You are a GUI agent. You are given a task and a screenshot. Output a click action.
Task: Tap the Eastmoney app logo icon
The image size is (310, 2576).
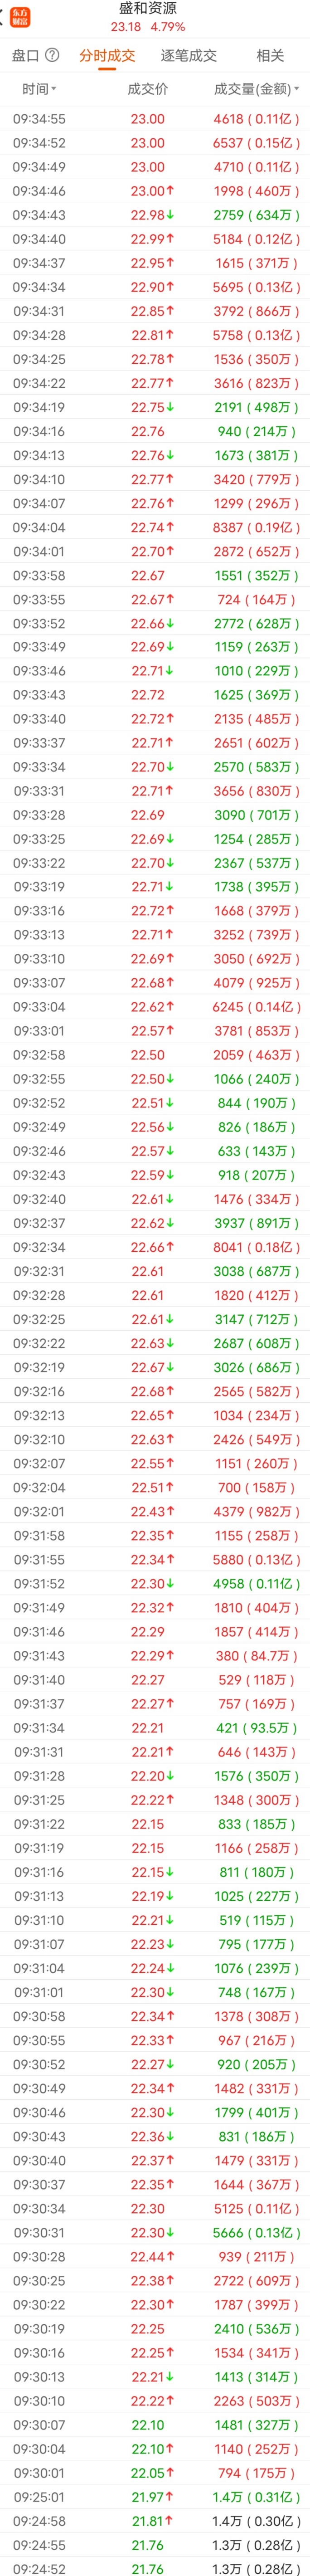tap(20, 16)
